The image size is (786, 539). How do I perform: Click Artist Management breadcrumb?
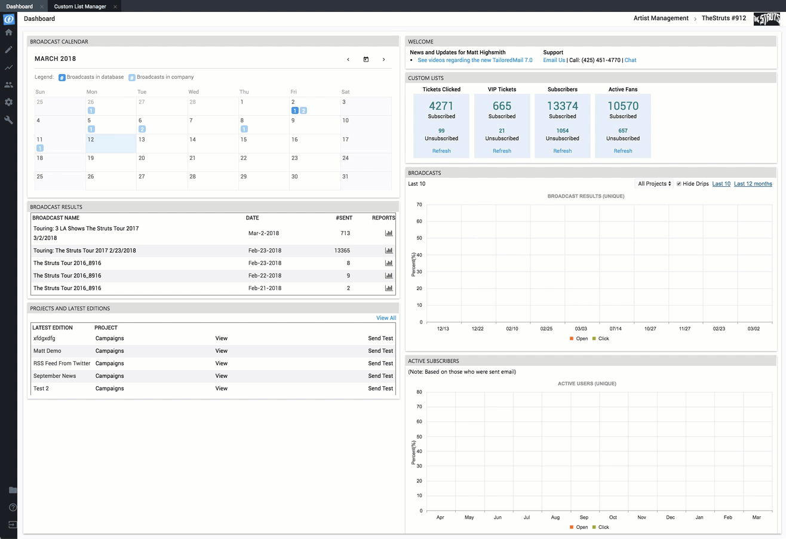[661, 19]
